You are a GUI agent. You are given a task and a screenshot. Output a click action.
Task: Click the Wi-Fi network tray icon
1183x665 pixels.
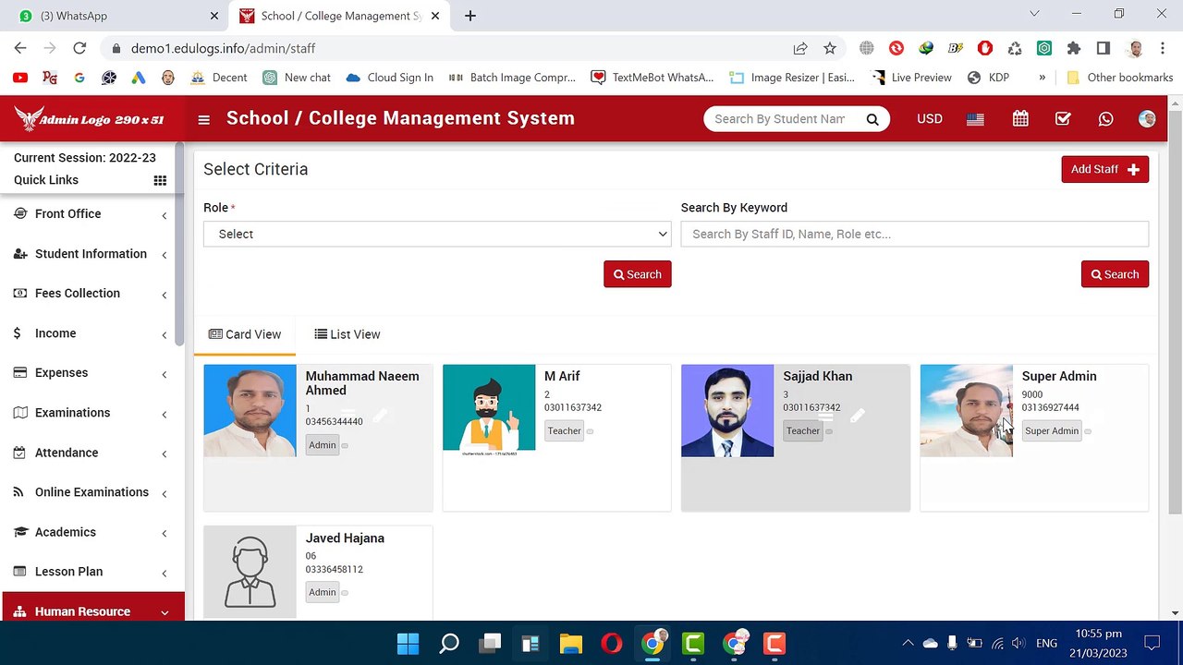997,643
